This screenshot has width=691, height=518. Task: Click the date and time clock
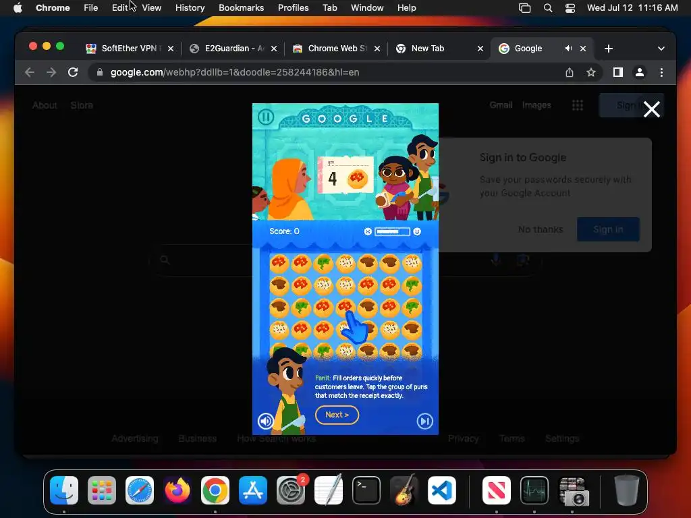coord(632,8)
